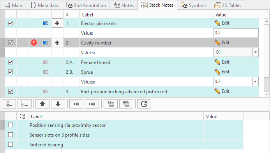
Task: Click the increase indent icon
Action: (92, 104)
